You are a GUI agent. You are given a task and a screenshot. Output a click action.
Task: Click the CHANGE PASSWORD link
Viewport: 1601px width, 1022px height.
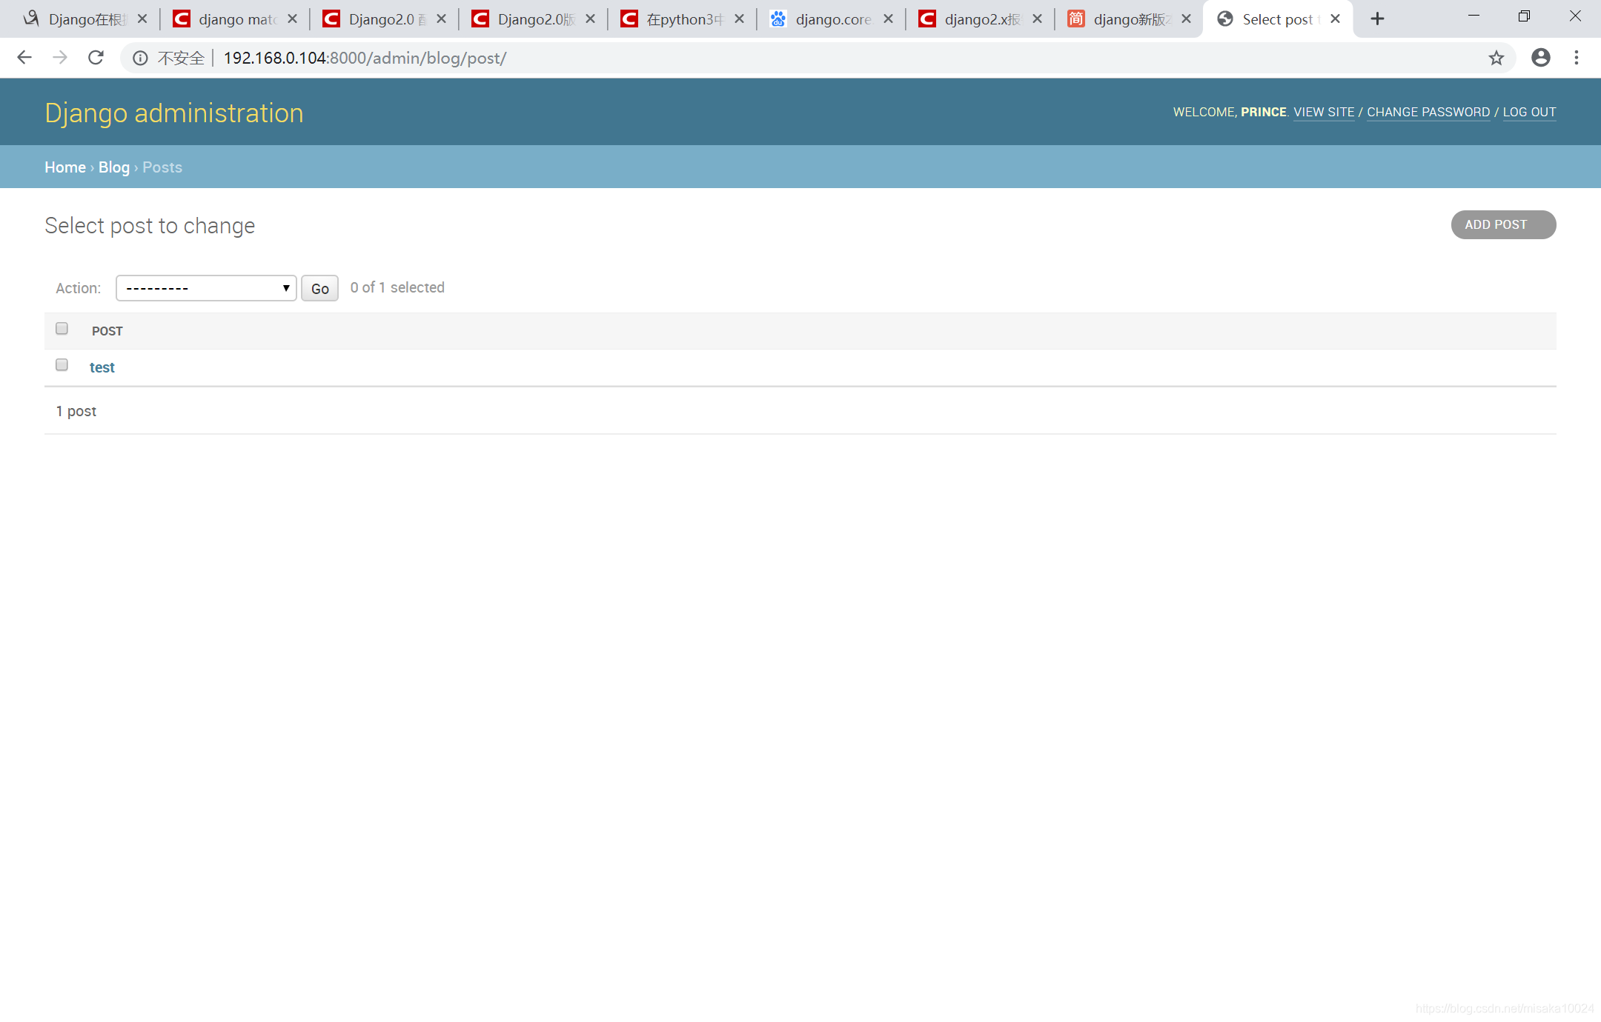click(1428, 113)
